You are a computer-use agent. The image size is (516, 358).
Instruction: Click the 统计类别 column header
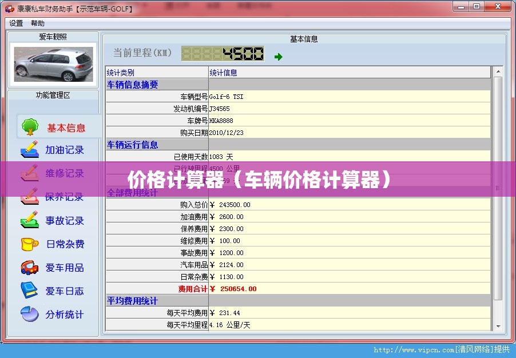tap(157, 73)
